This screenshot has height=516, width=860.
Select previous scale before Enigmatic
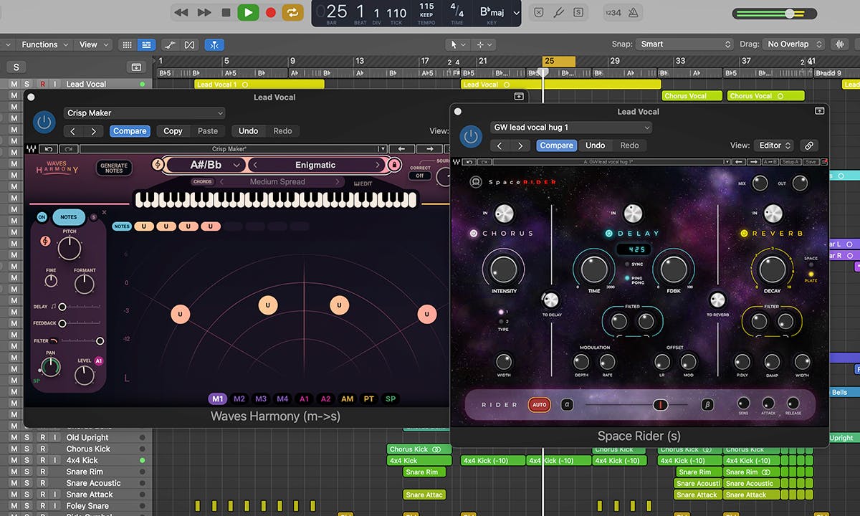coord(254,165)
